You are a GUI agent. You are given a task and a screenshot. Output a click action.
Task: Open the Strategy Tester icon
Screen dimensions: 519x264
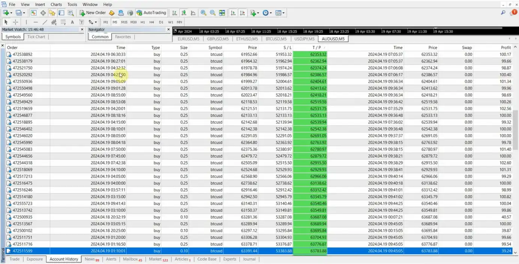tap(71, 13)
